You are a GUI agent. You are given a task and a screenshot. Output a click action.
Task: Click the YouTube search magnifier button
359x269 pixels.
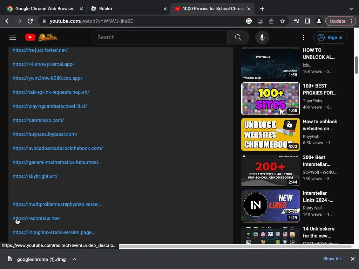[238, 37]
